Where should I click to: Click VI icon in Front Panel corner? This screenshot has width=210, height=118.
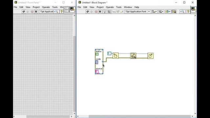73,10
